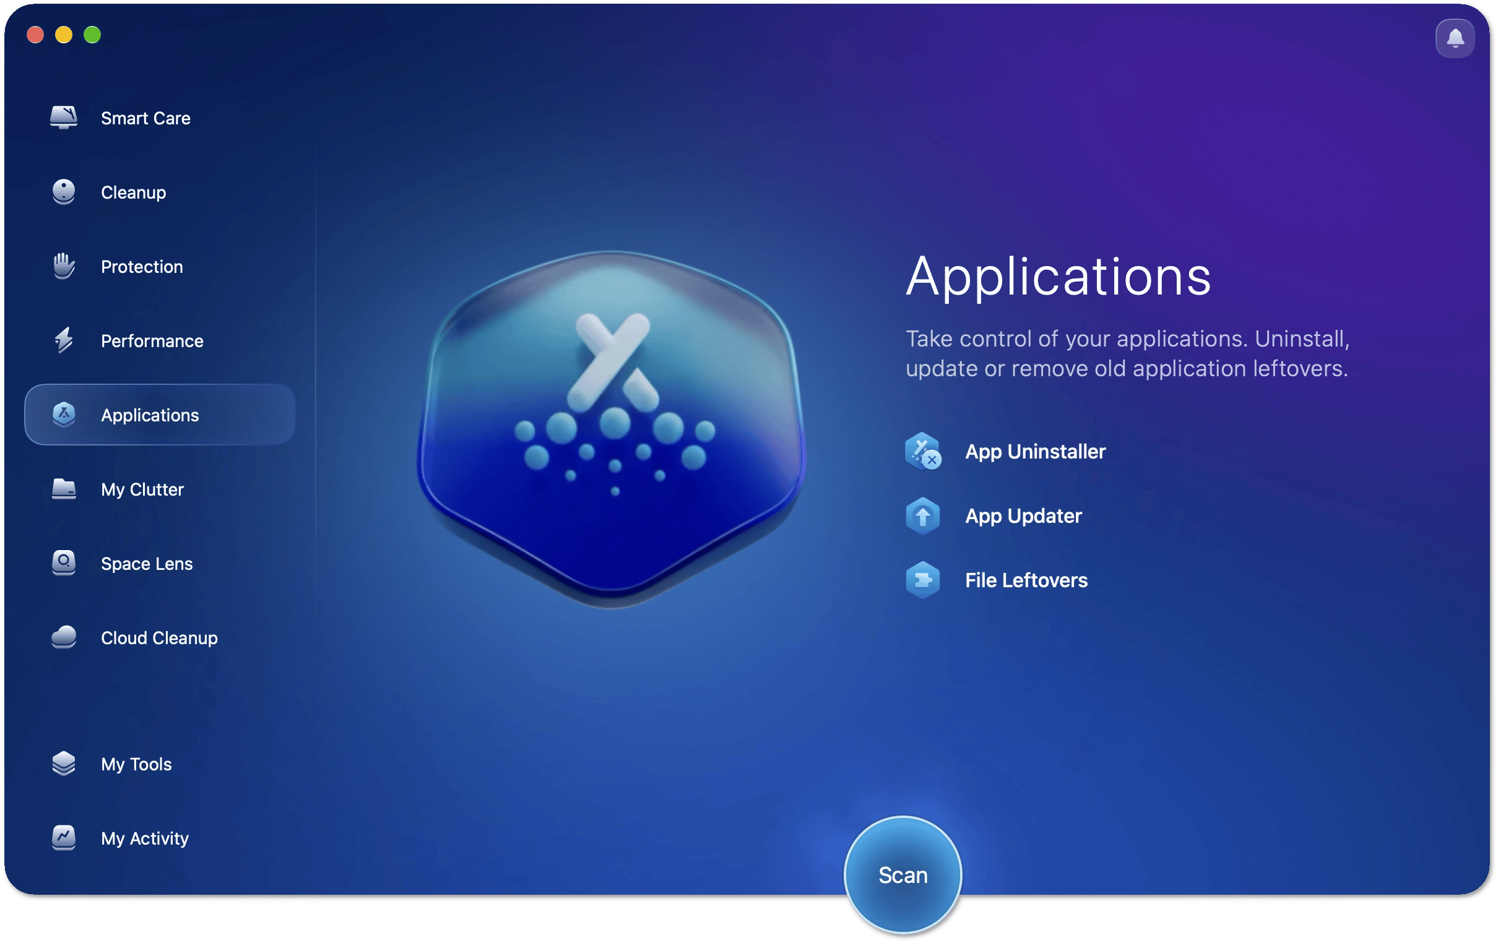This screenshot has width=1498, height=943.
Task: Go to Space Lens label
Action: (147, 563)
